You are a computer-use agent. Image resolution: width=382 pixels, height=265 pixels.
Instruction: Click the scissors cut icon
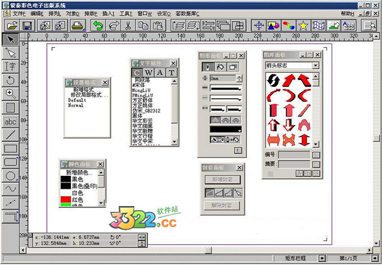click(x=129, y=25)
